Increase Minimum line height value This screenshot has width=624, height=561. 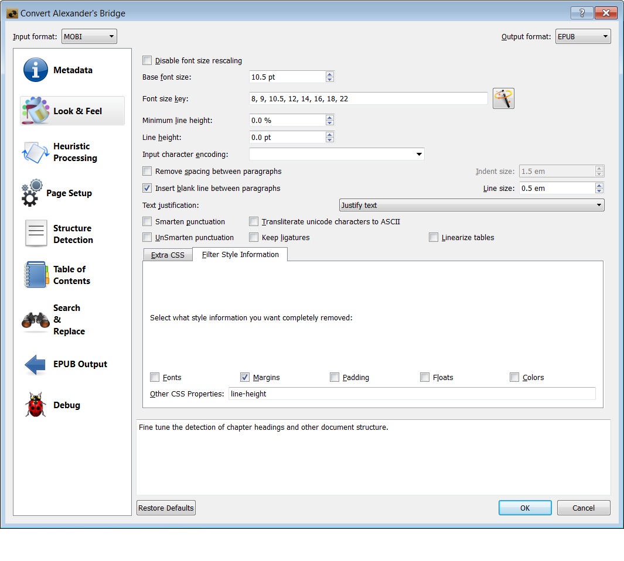tap(329, 117)
